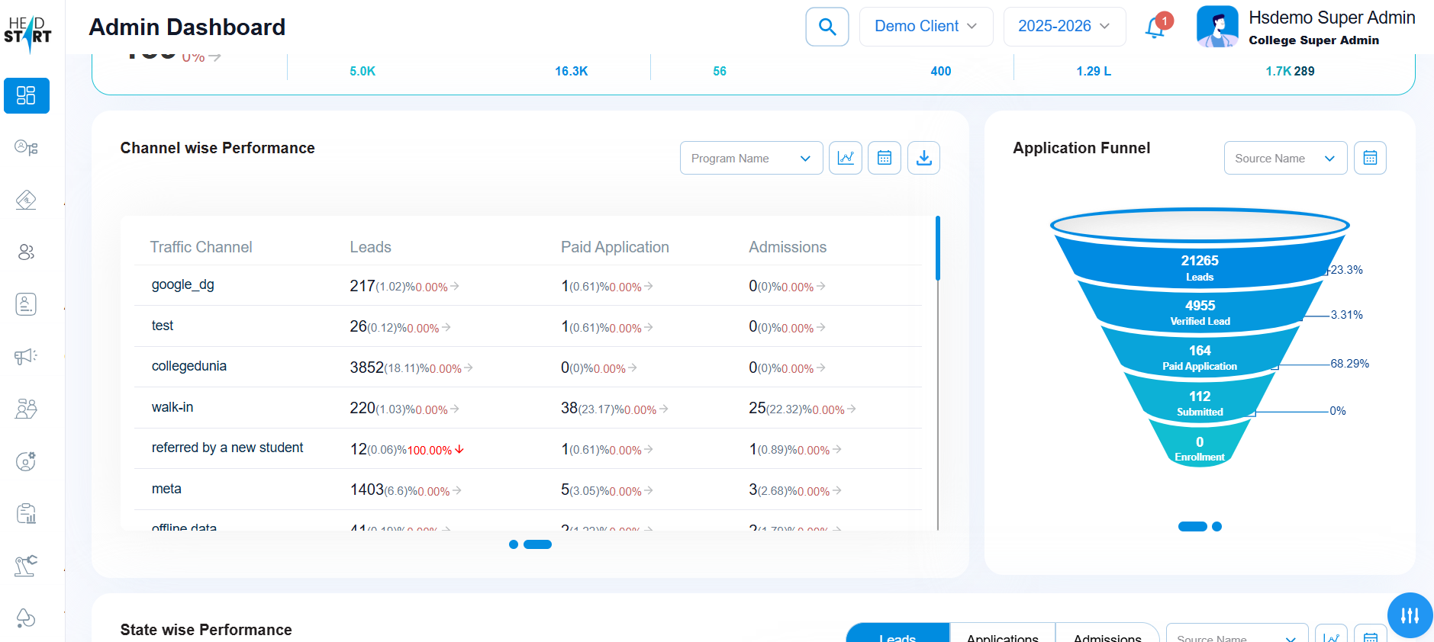Open the campaign megaphone sidebar icon
The width and height of the screenshot is (1434, 642).
pyautogui.click(x=26, y=356)
